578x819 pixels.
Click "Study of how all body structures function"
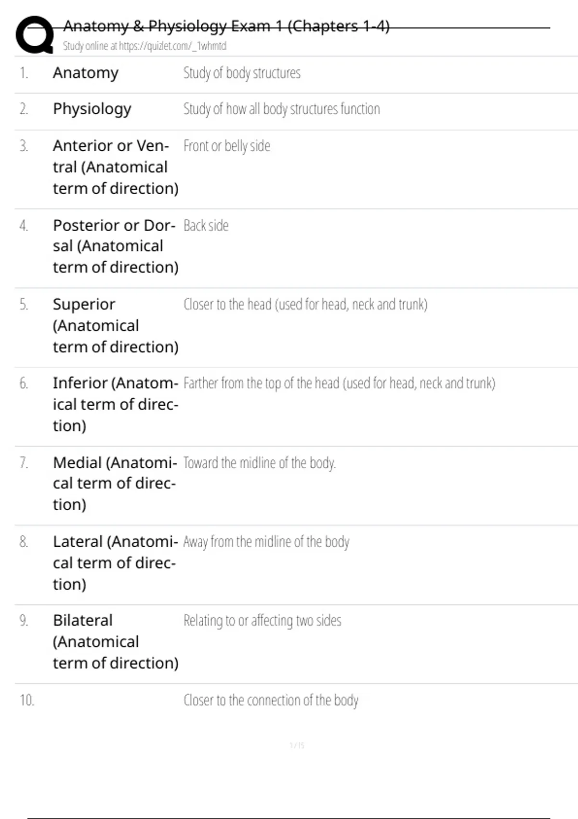click(x=281, y=109)
